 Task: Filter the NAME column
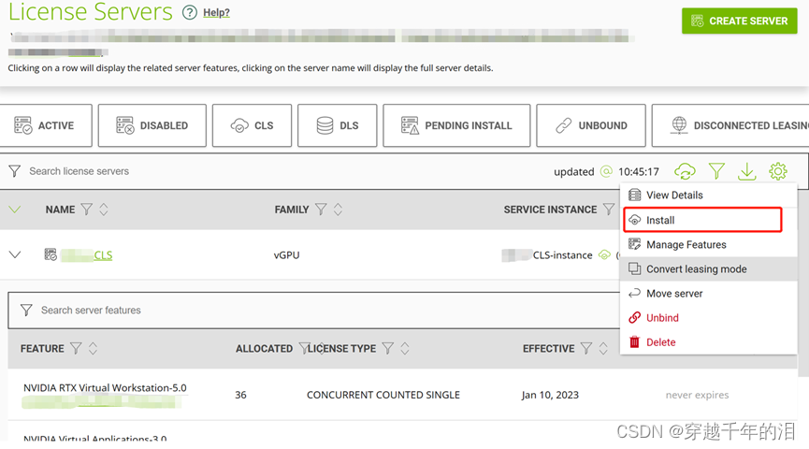[87, 210]
